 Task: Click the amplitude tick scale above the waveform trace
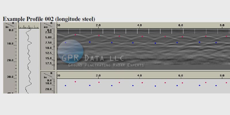point(29,27)
